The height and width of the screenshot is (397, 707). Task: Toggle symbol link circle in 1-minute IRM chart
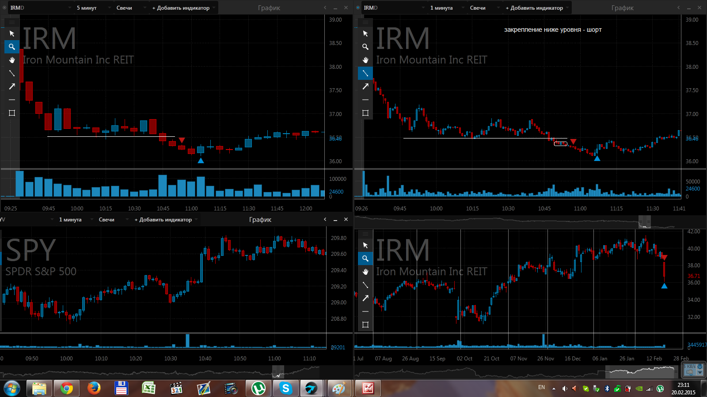coord(358,7)
